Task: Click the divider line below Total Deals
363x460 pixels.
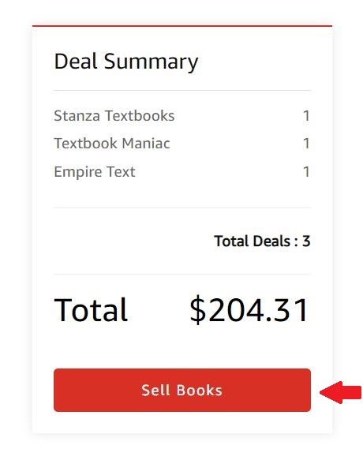Action: (182, 275)
